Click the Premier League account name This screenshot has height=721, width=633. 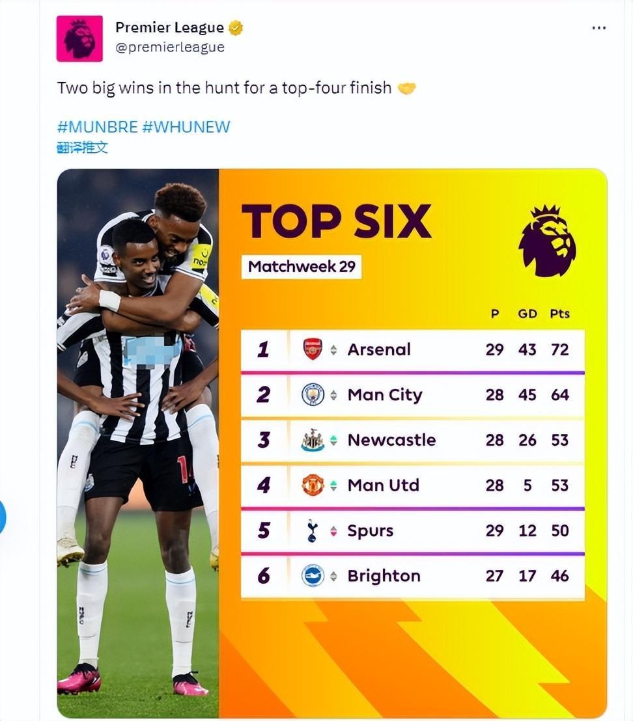169,27
